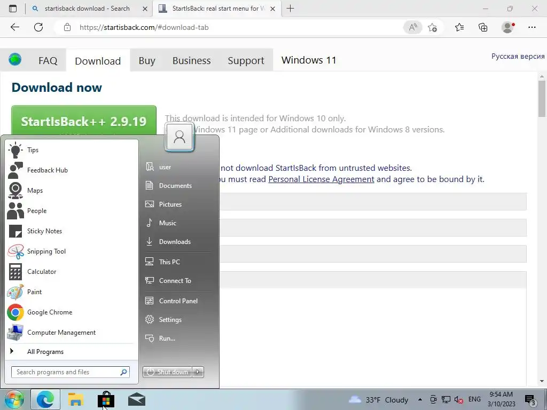The height and width of the screenshot is (410, 547).
Task: Refresh the current page
Action: point(38,27)
